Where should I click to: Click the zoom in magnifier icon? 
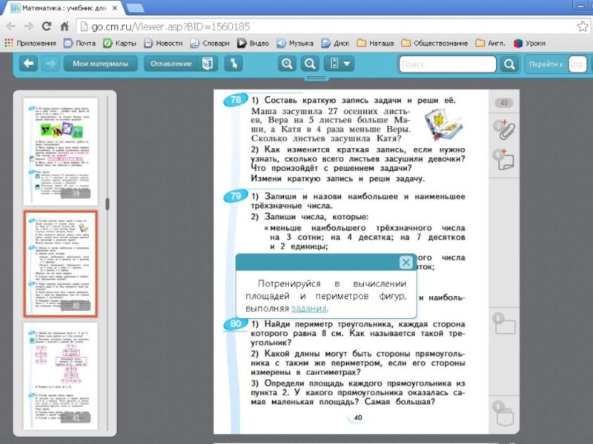click(287, 64)
